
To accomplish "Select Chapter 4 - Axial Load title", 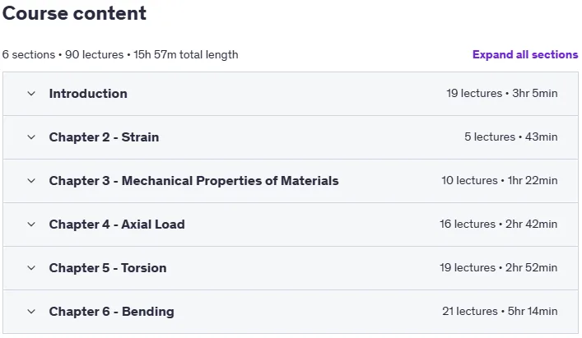I will [117, 225].
